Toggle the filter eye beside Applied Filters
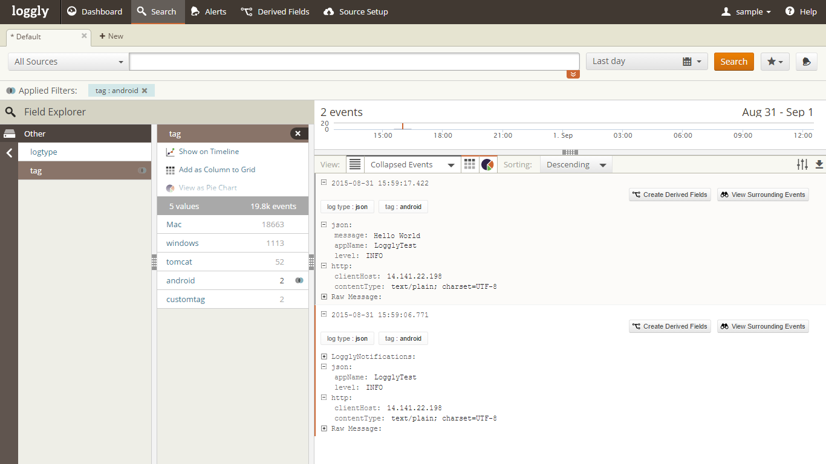 point(10,90)
